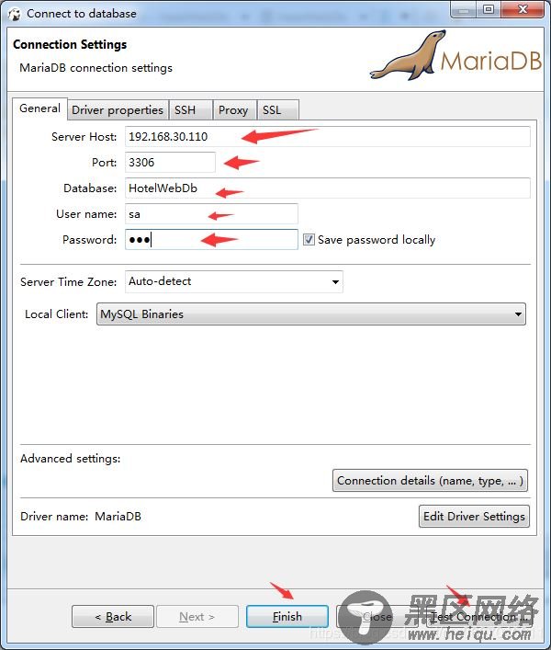Click the Connection Settings heading
The height and width of the screenshot is (650, 551).
70,44
